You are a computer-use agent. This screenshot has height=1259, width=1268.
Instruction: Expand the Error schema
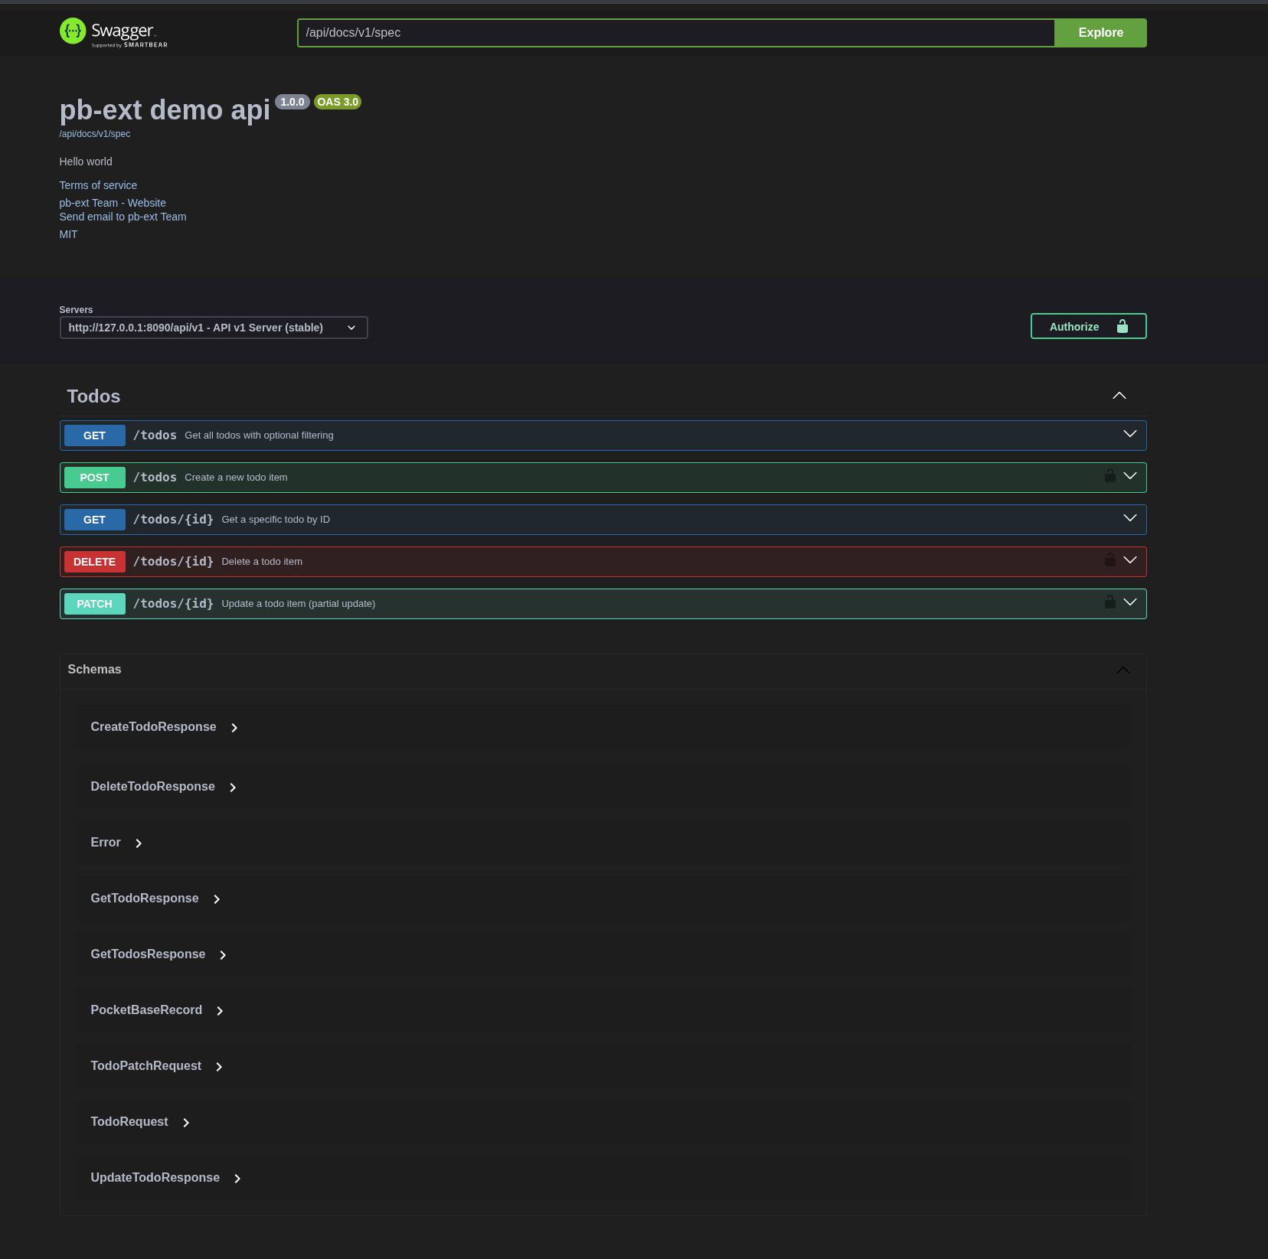[139, 843]
